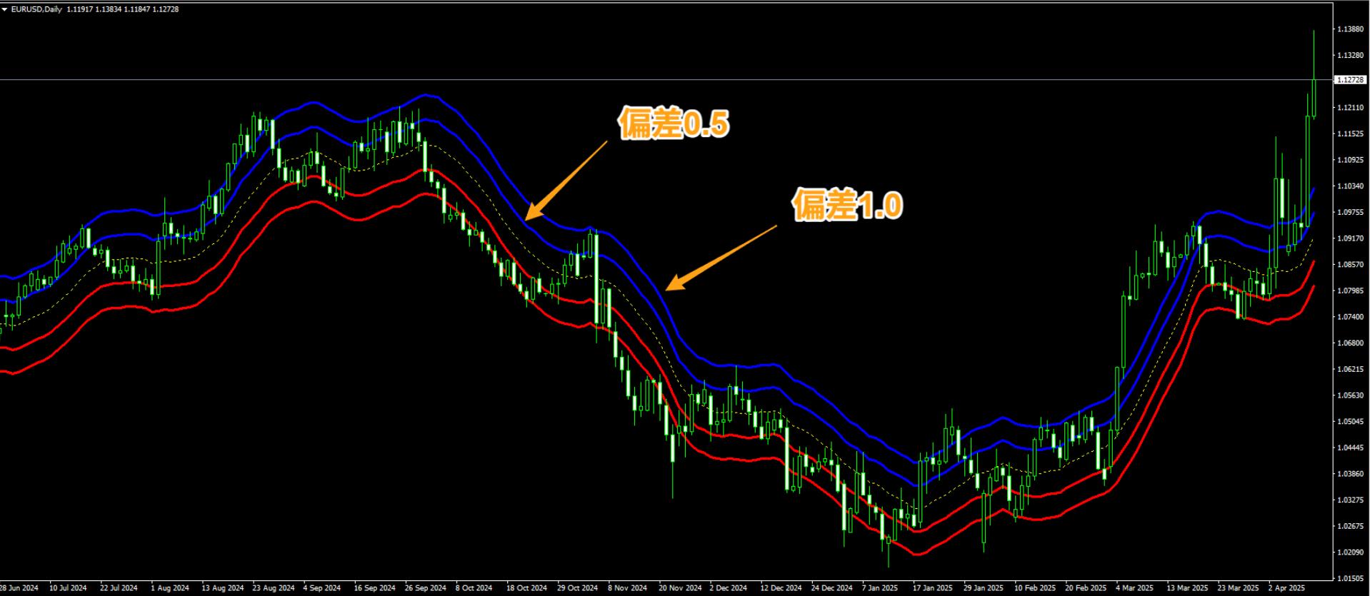Click the 1.08570 price axis label

pyautogui.click(x=1349, y=265)
